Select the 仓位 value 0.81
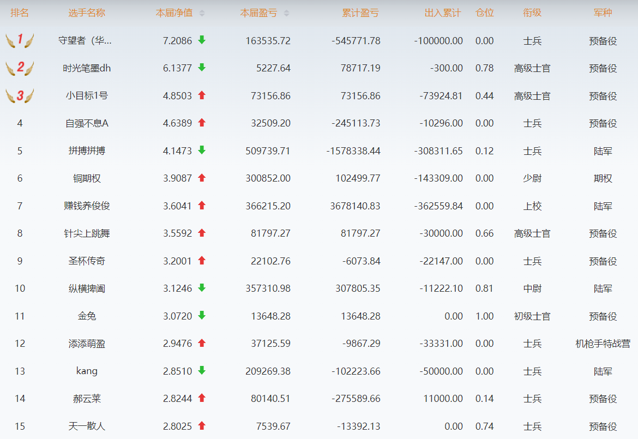This screenshot has width=638, height=439. coord(485,288)
